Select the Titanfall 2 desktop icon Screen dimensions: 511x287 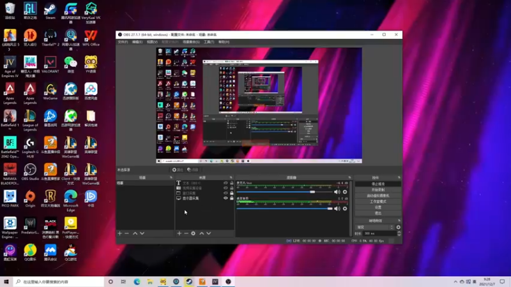50,38
